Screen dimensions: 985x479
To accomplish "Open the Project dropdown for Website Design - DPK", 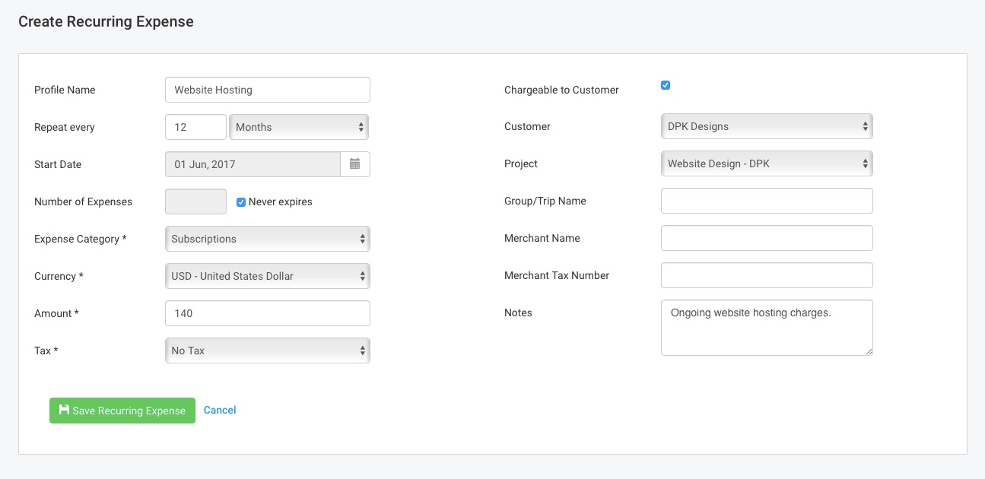I will [766, 163].
